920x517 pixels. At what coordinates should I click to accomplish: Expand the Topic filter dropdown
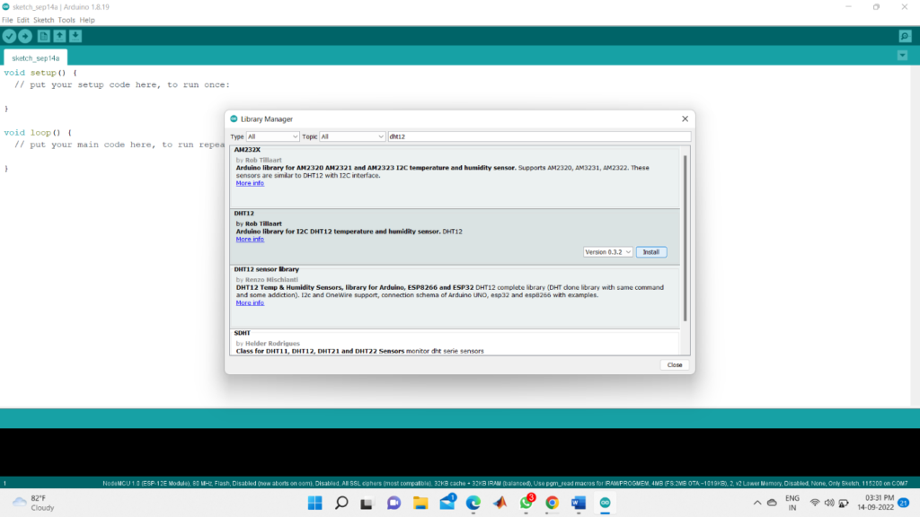pos(352,136)
